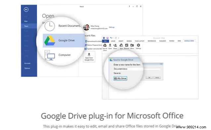Click the Settings gear ribbon icon

tap(138, 45)
